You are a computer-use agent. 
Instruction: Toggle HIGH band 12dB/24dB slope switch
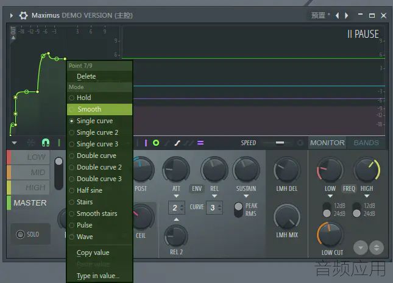356,210
